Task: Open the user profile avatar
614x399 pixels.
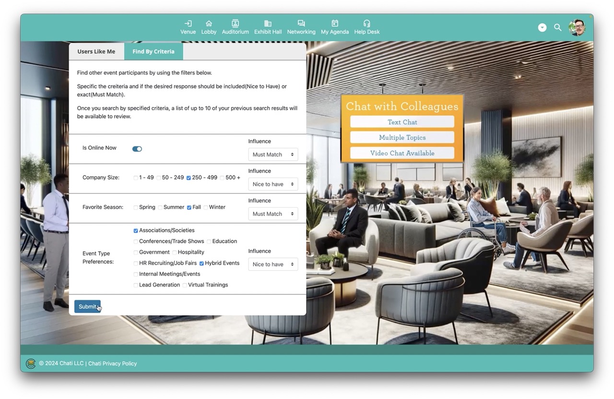Action: pos(577,27)
